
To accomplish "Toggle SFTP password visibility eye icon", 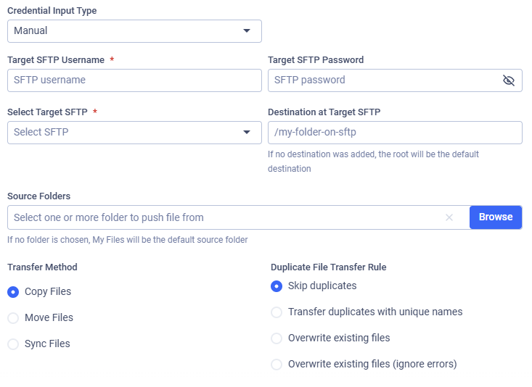I will coord(509,80).
